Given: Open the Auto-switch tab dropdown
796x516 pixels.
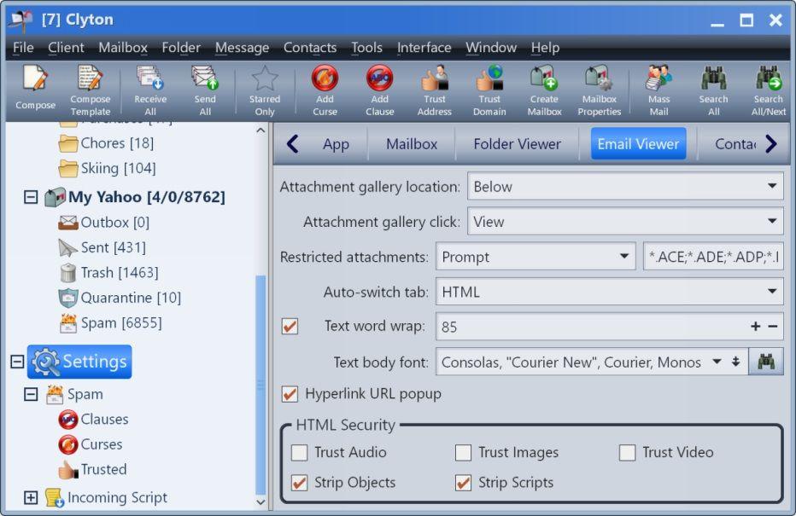Looking at the screenshot, I should 609,292.
